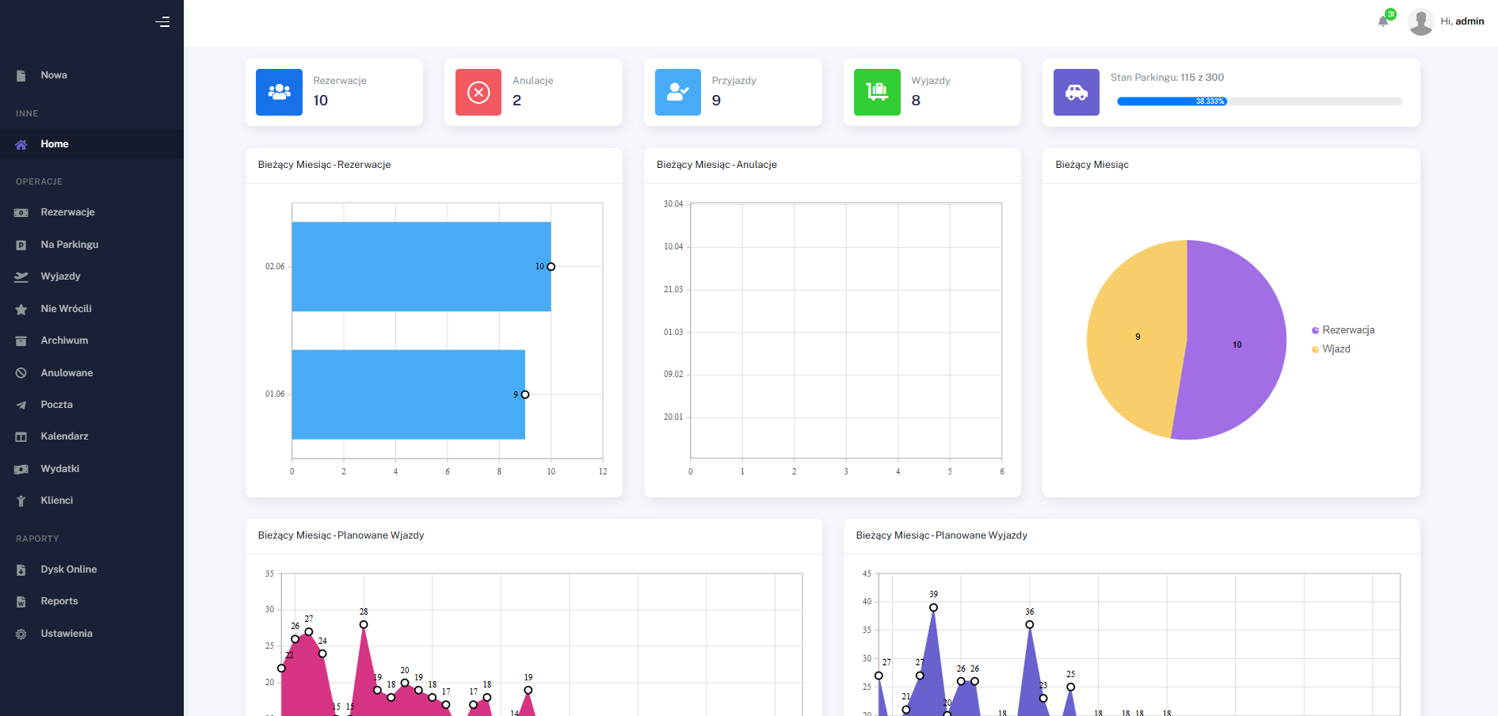Click the Rezerwacje count card showing 10

point(334,92)
